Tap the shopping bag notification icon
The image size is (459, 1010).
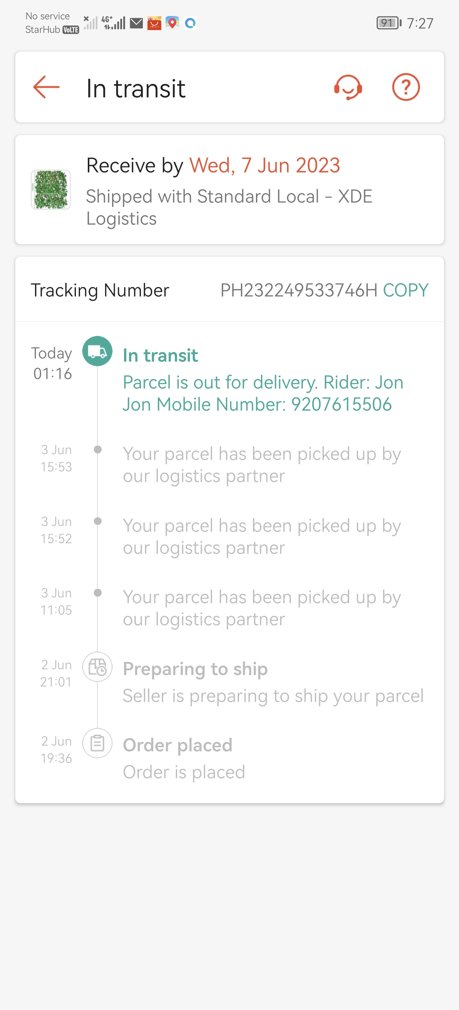point(154,23)
